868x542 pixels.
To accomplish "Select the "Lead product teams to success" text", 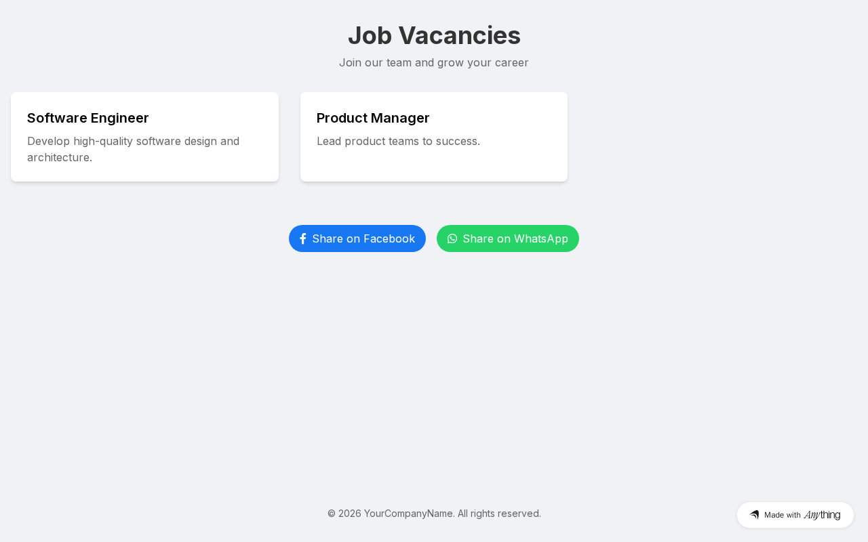I will tap(398, 141).
